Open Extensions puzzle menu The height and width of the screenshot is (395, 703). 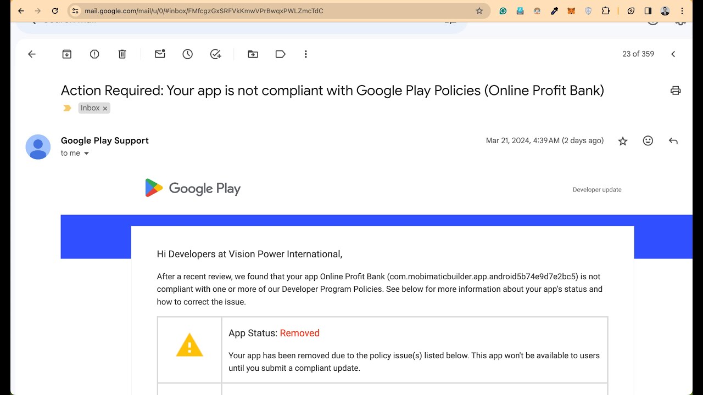coord(606,10)
